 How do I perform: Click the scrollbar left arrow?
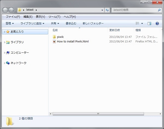(x=51, y=114)
